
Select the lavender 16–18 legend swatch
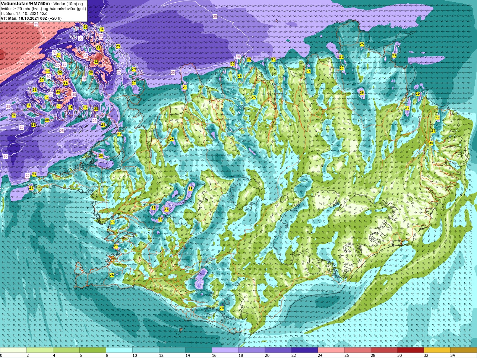click(225, 350)
